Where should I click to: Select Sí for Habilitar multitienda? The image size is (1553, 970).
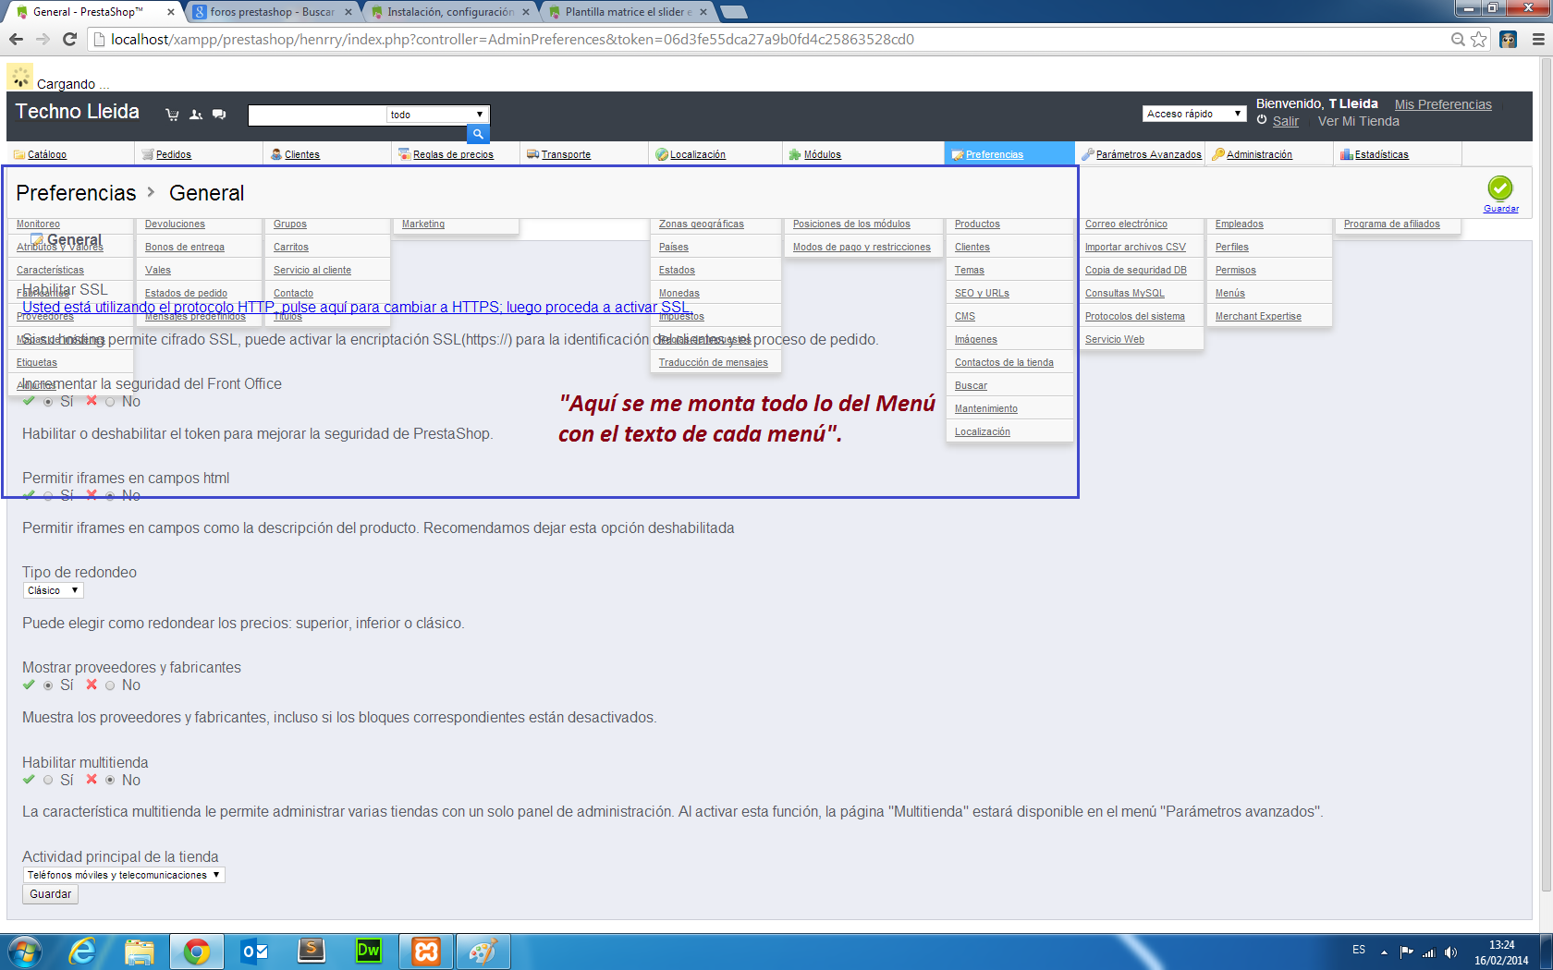tap(48, 781)
